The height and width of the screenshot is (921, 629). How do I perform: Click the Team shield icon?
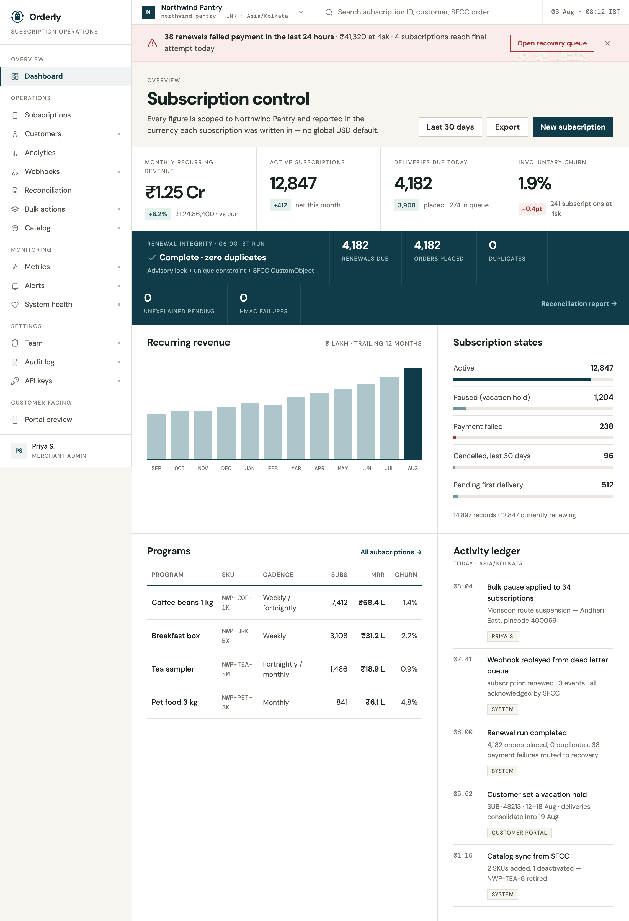(15, 343)
